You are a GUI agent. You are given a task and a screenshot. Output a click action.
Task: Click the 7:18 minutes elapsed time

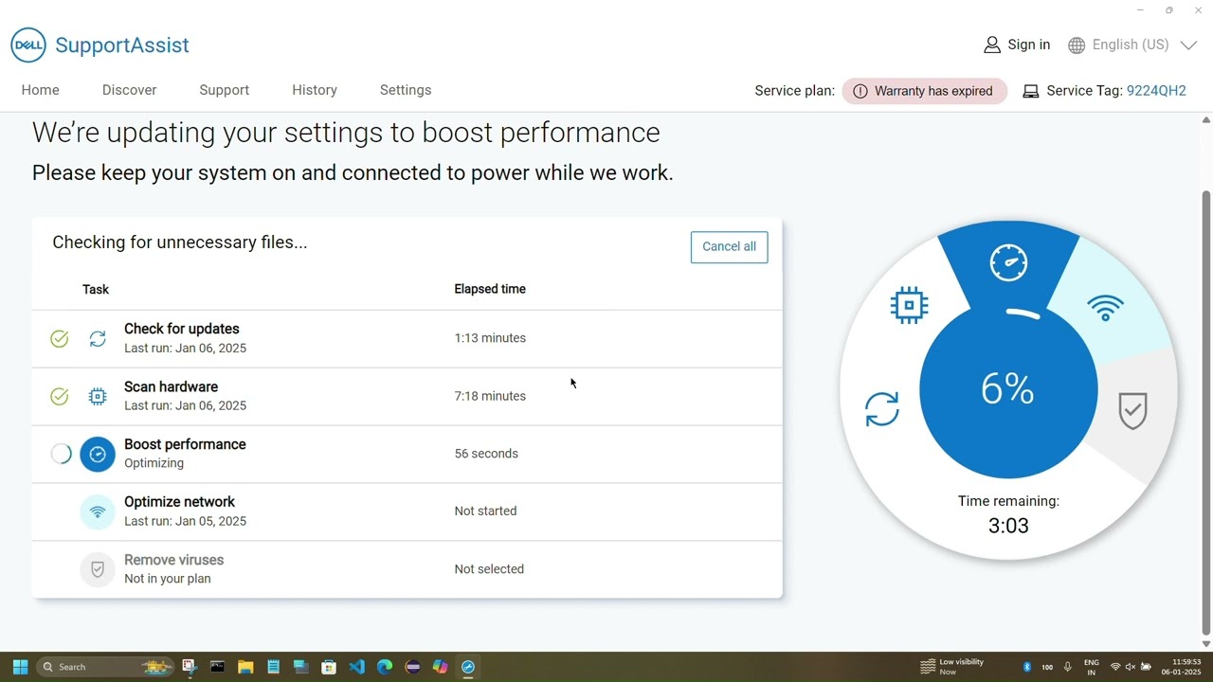(x=490, y=396)
